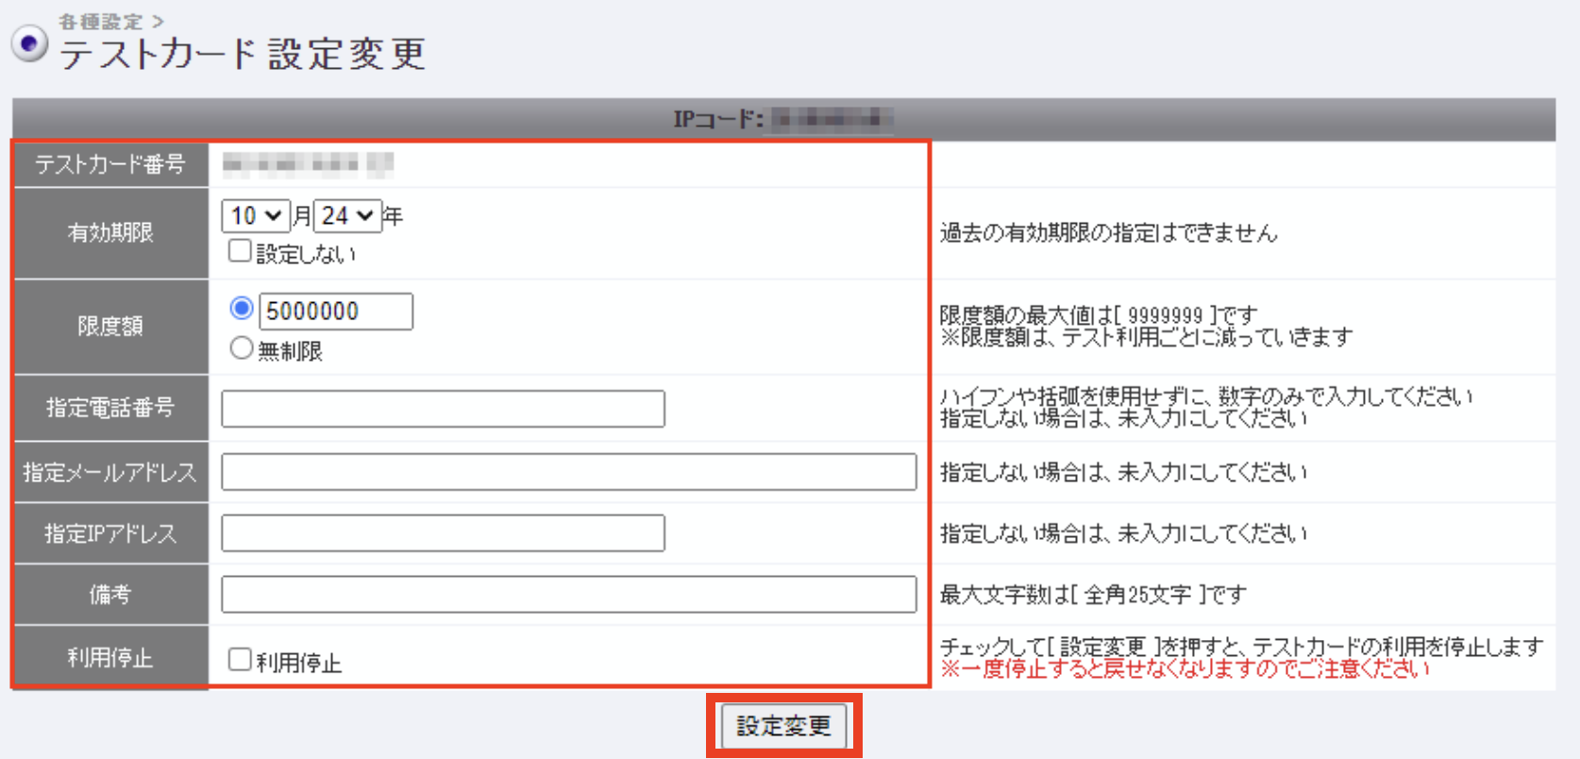Click the red warning text about stopping the card
This screenshot has height=759, width=1580.
1185,669
